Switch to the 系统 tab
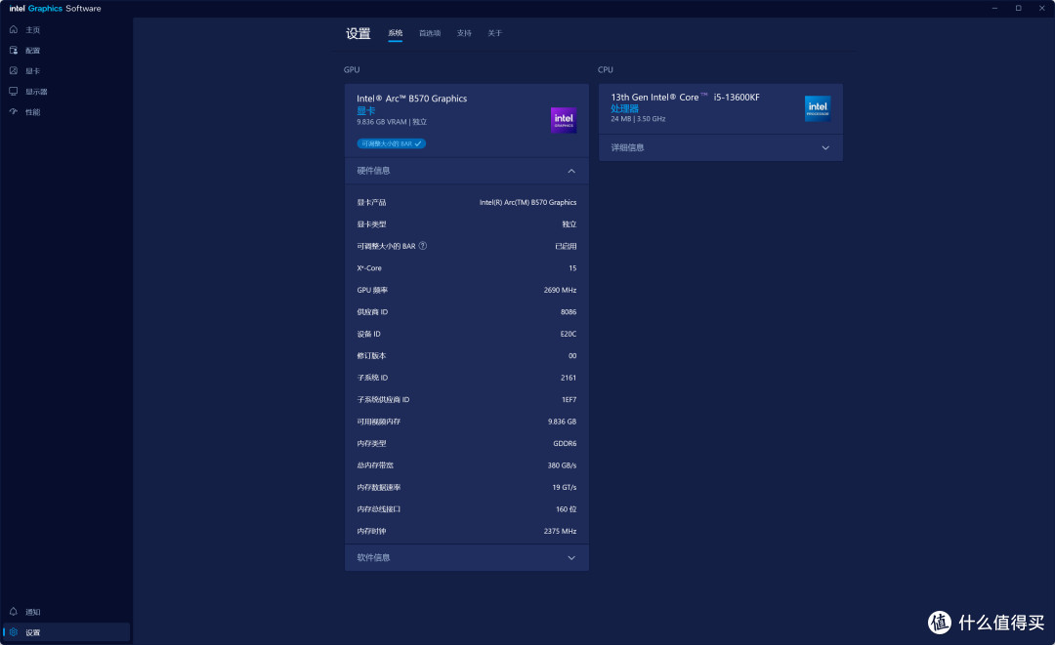The width and height of the screenshot is (1055, 645). tap(395, 33)
